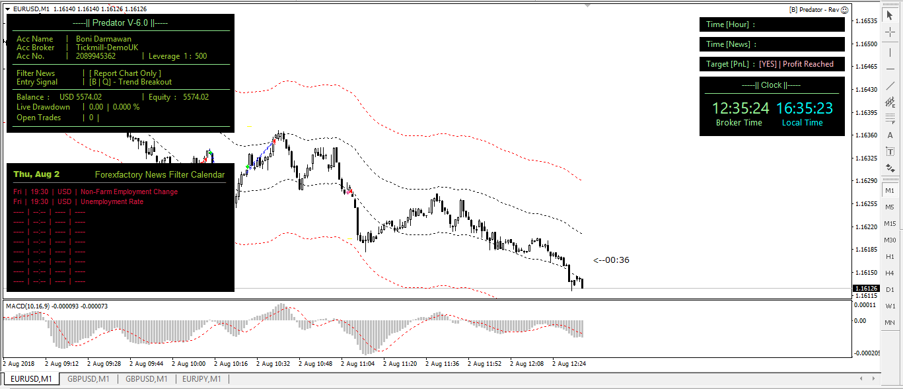The image size is (903, 389).
Task: Click the chart tabs scroll left arrow
Action: (861, 379)
